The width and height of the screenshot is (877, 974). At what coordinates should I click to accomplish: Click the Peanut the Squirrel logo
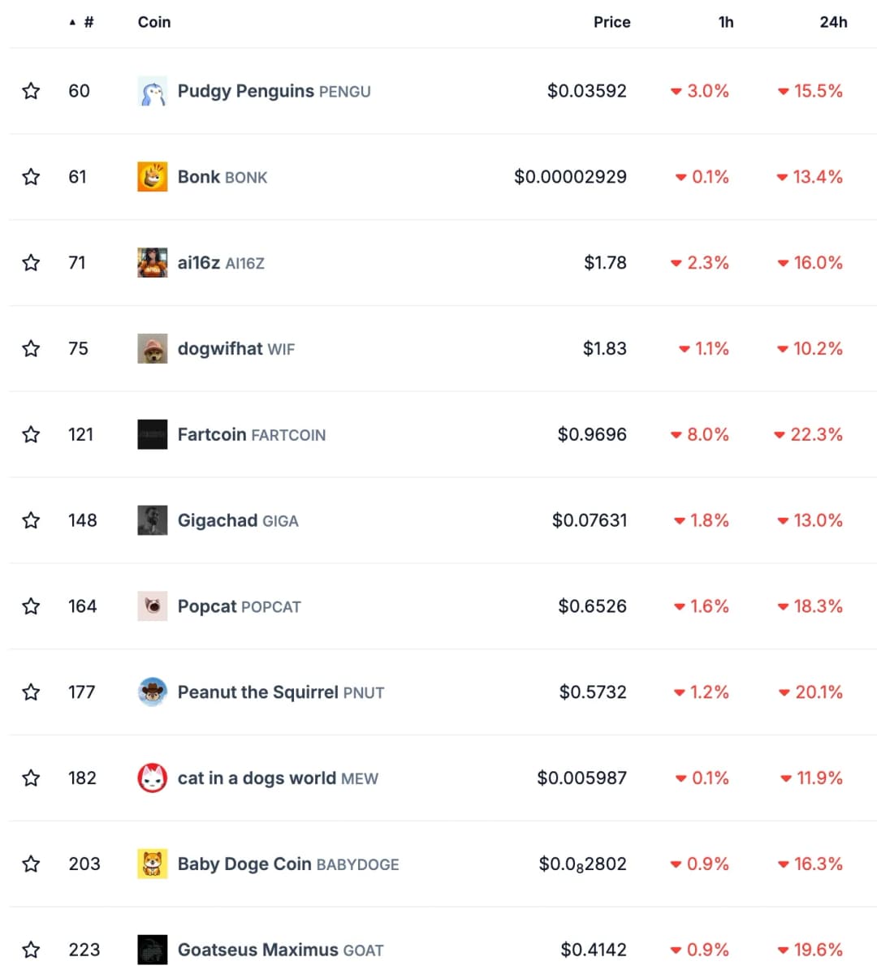pos(152,692)
